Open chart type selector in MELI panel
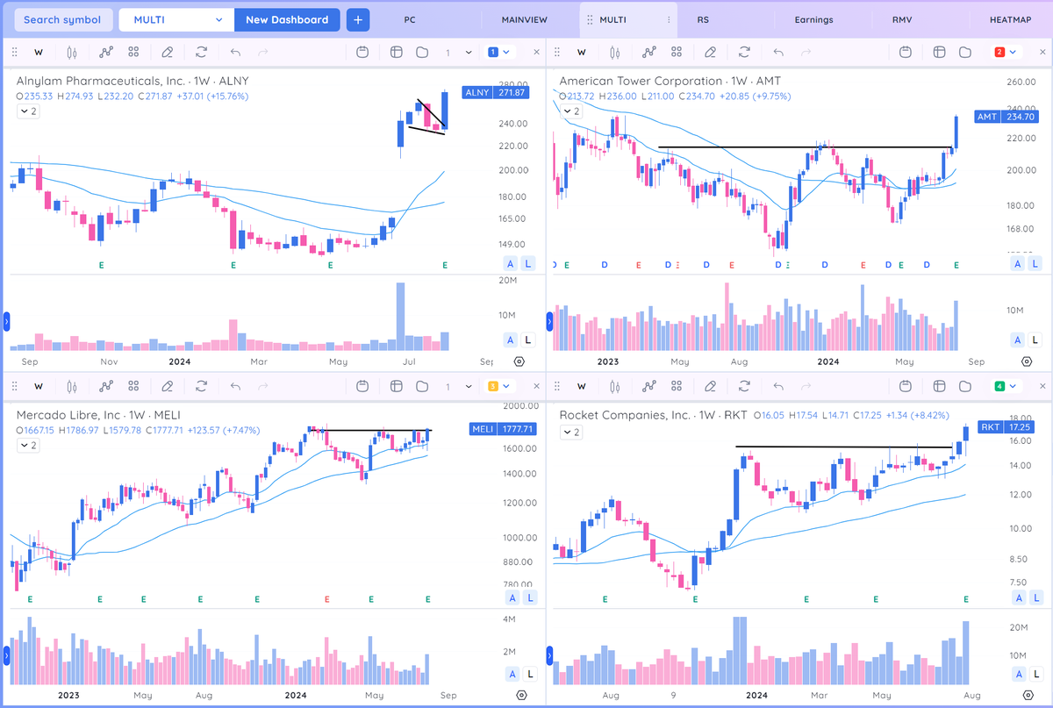The height and width of the screenshot is (708, 1053). click(x=71, y=385)
